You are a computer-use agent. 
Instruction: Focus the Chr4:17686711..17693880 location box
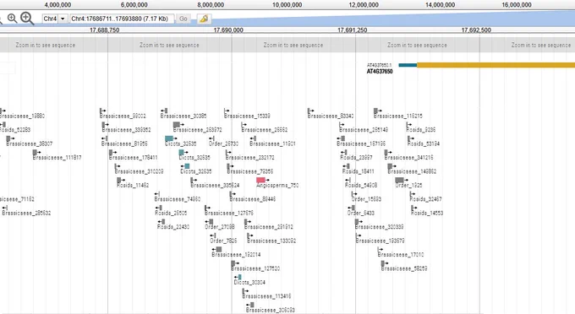click(122, 19)
